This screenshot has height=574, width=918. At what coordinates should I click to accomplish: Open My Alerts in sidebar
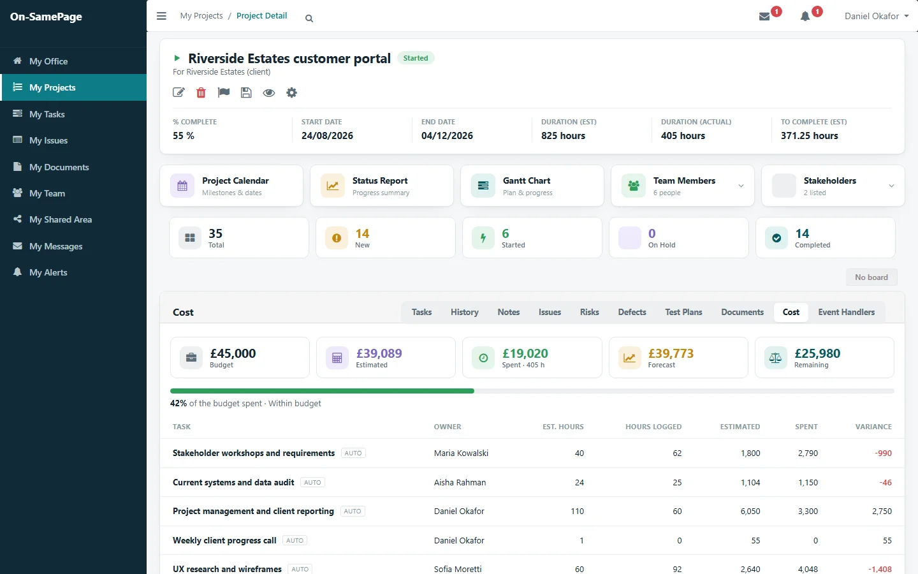73,272
